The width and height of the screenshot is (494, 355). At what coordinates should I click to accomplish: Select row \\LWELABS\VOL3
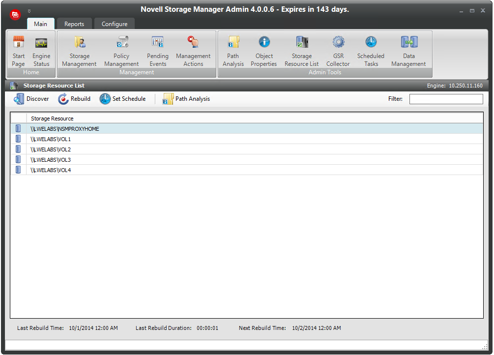tap(247, 160)
